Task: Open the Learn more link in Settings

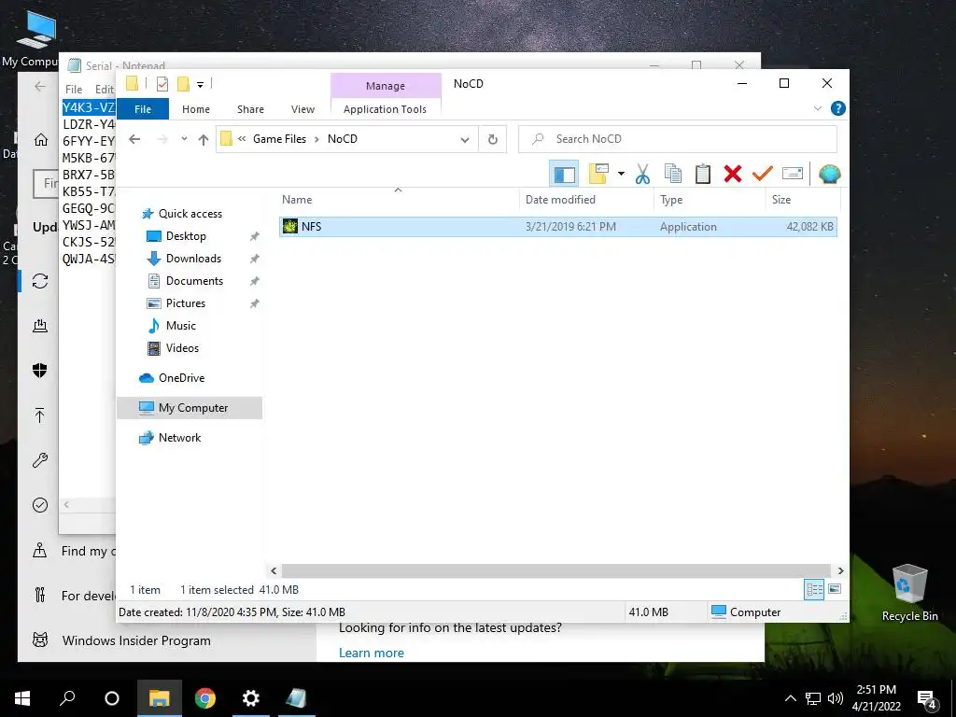Action: tap(372, 653)
